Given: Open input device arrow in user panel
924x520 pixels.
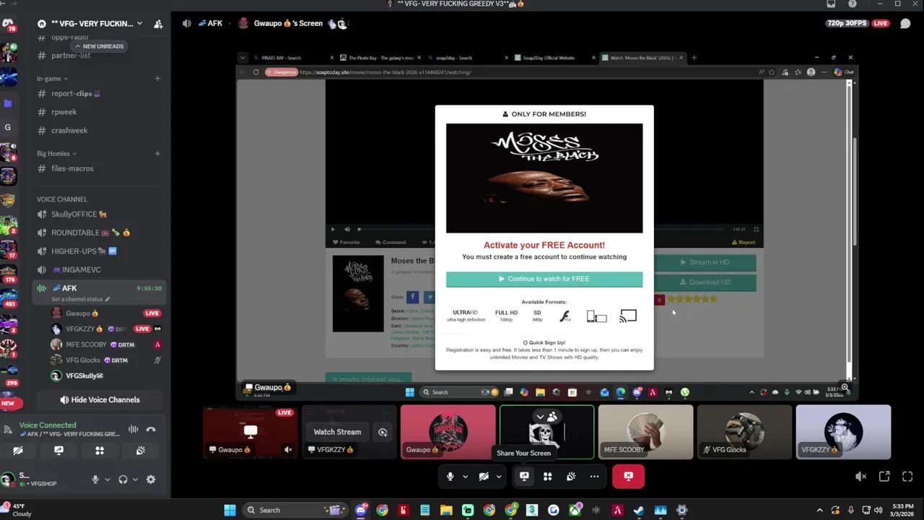Looking at the screenshot, I should [108, 479].
